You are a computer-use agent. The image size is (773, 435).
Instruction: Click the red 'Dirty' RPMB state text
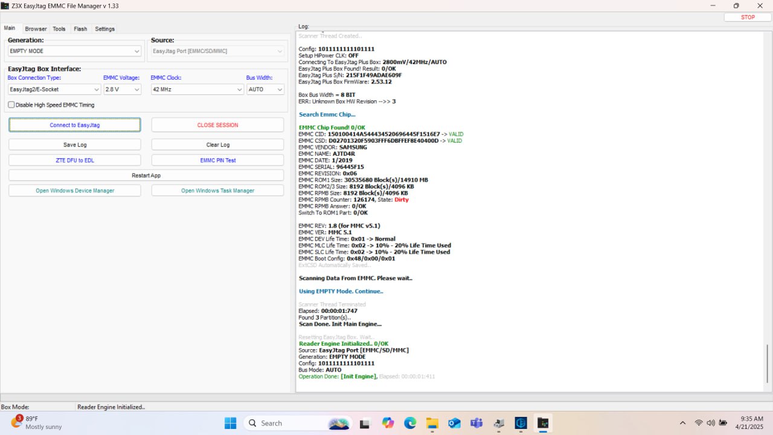tap(402, 199)
